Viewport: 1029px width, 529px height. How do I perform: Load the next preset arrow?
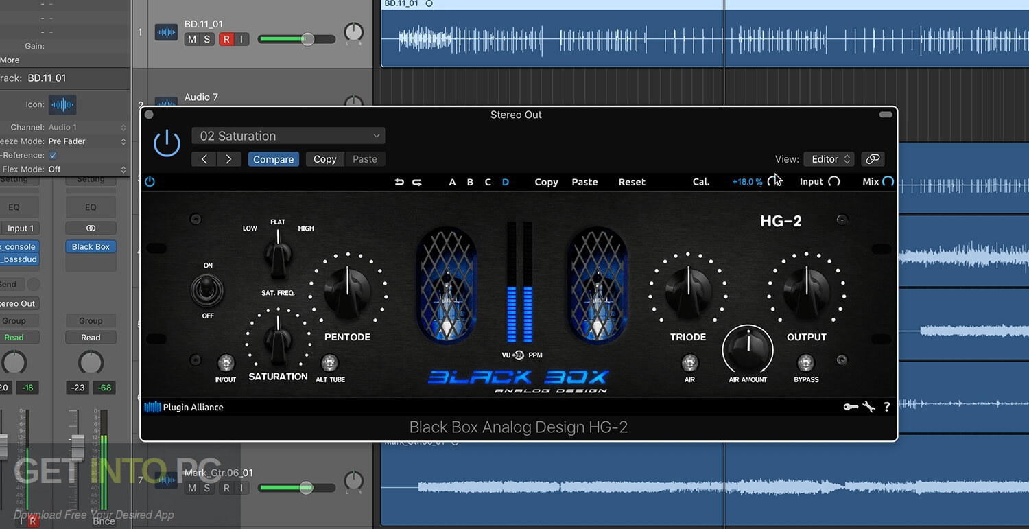[228, 159]
